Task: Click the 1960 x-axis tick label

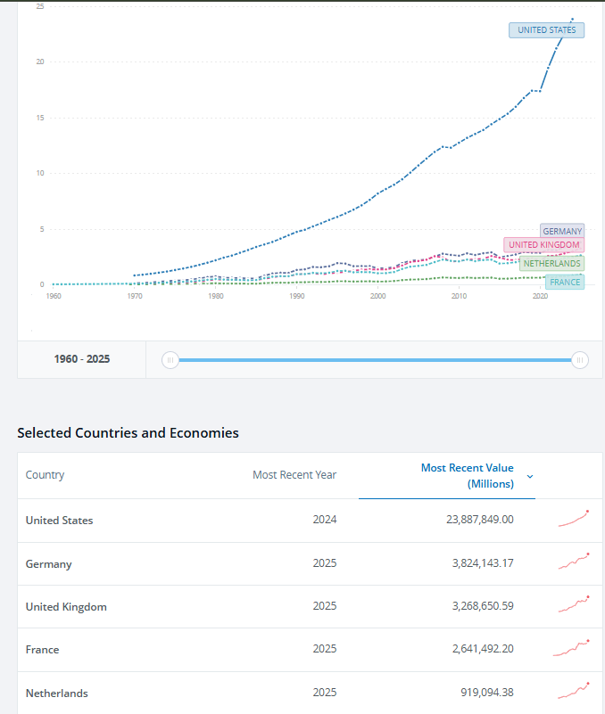Action: pos(54,296)
